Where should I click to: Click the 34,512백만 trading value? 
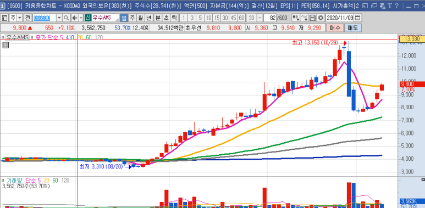point(170,28)
